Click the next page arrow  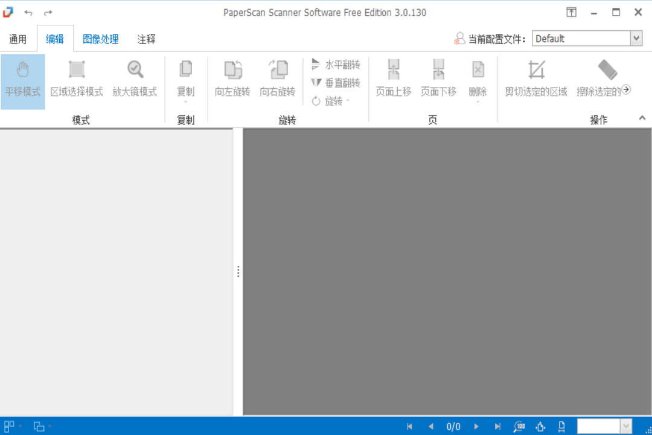[x=476, y=425]
